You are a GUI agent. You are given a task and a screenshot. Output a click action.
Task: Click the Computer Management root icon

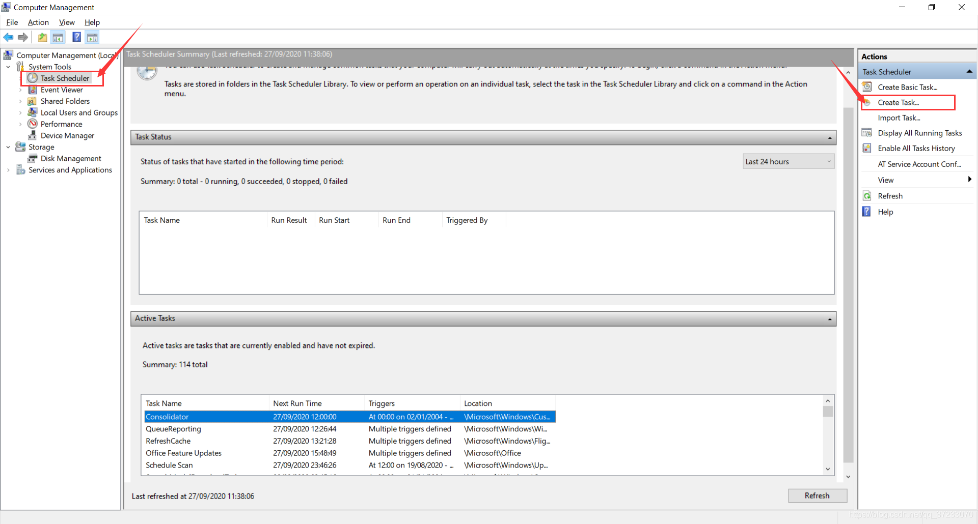click(x=8, y=55)
